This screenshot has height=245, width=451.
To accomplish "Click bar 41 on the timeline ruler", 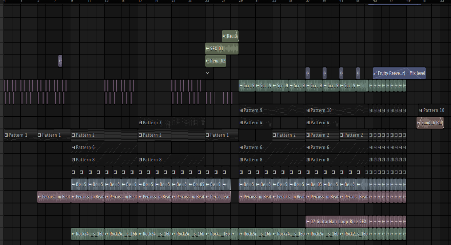I will tap(341, 1).
